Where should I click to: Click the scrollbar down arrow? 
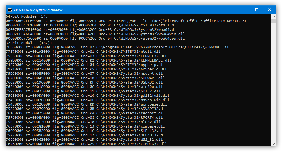[273, 144]
